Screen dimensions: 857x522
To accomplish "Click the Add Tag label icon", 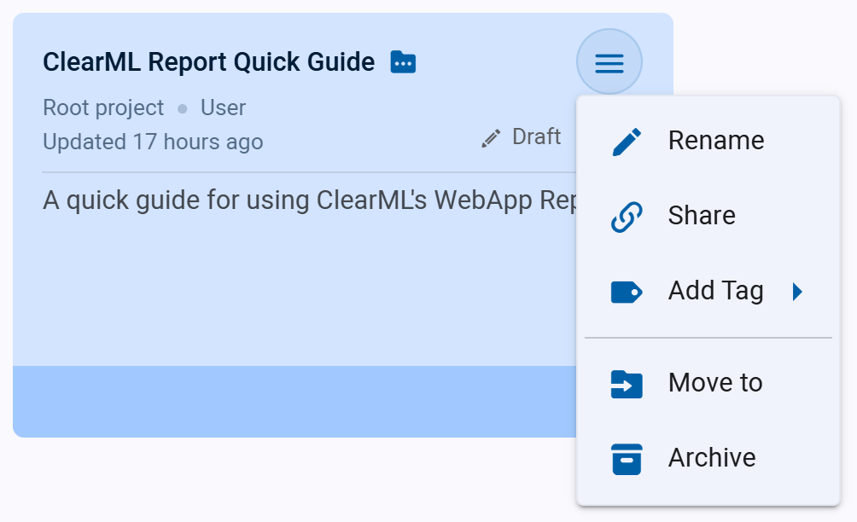I will pyautogui.click(x=627, y=291).
